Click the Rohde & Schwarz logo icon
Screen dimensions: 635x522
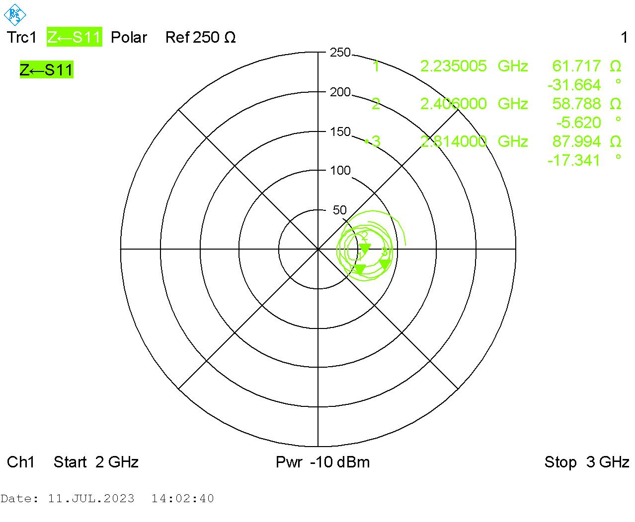pos(15,14)
